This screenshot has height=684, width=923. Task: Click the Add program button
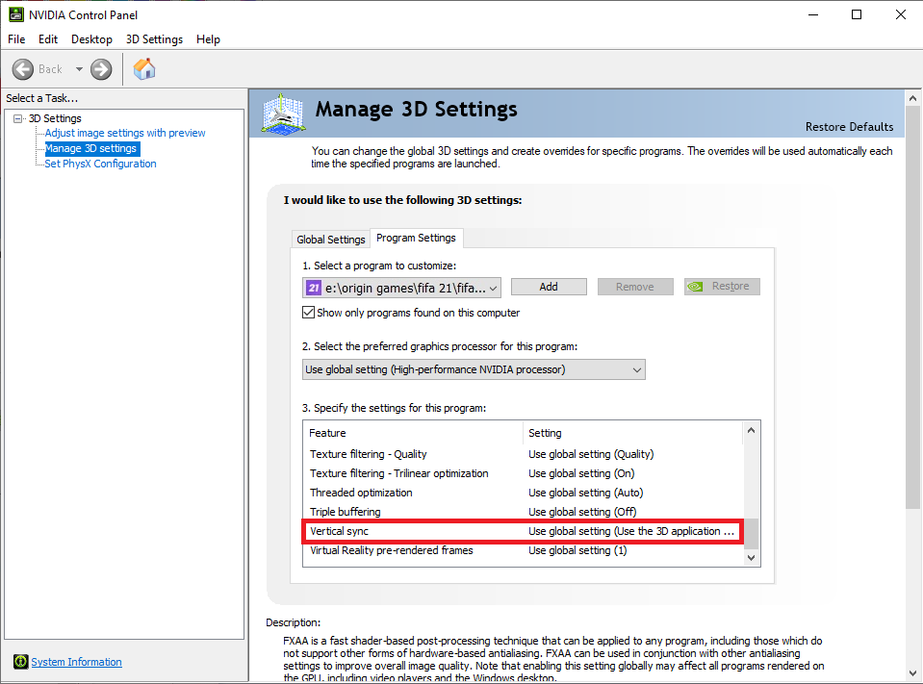click(x=549, y=287)
